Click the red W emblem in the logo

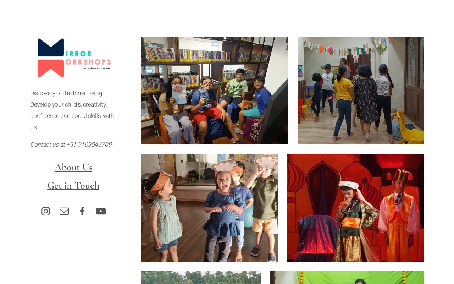pos(51,68)
